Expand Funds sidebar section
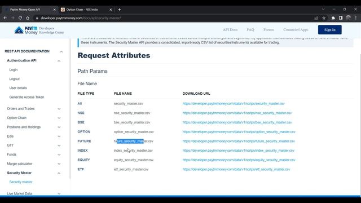 (x=59, y=155)
